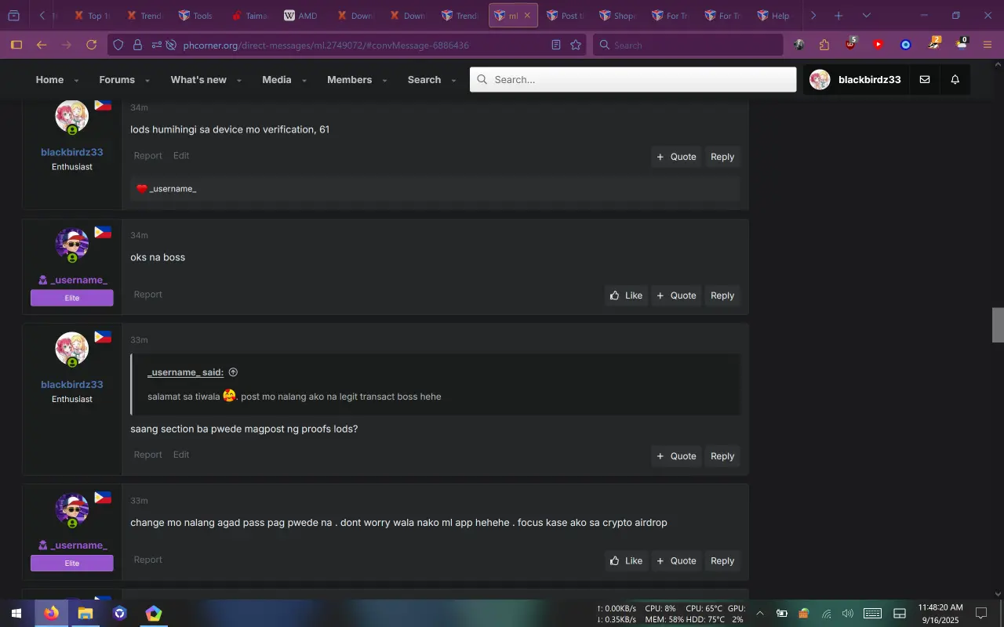Quote the 'lods humihingi' message
The height and width of the screenshot is (627, 1004).
pyautogui.click(x=676, y=157)
